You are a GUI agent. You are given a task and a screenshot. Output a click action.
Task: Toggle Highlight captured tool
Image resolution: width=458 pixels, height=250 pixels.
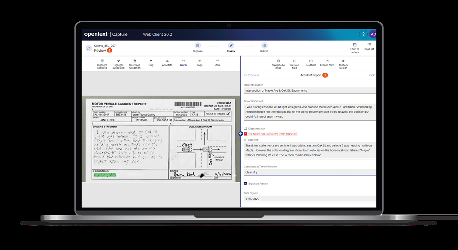point(102,64)
